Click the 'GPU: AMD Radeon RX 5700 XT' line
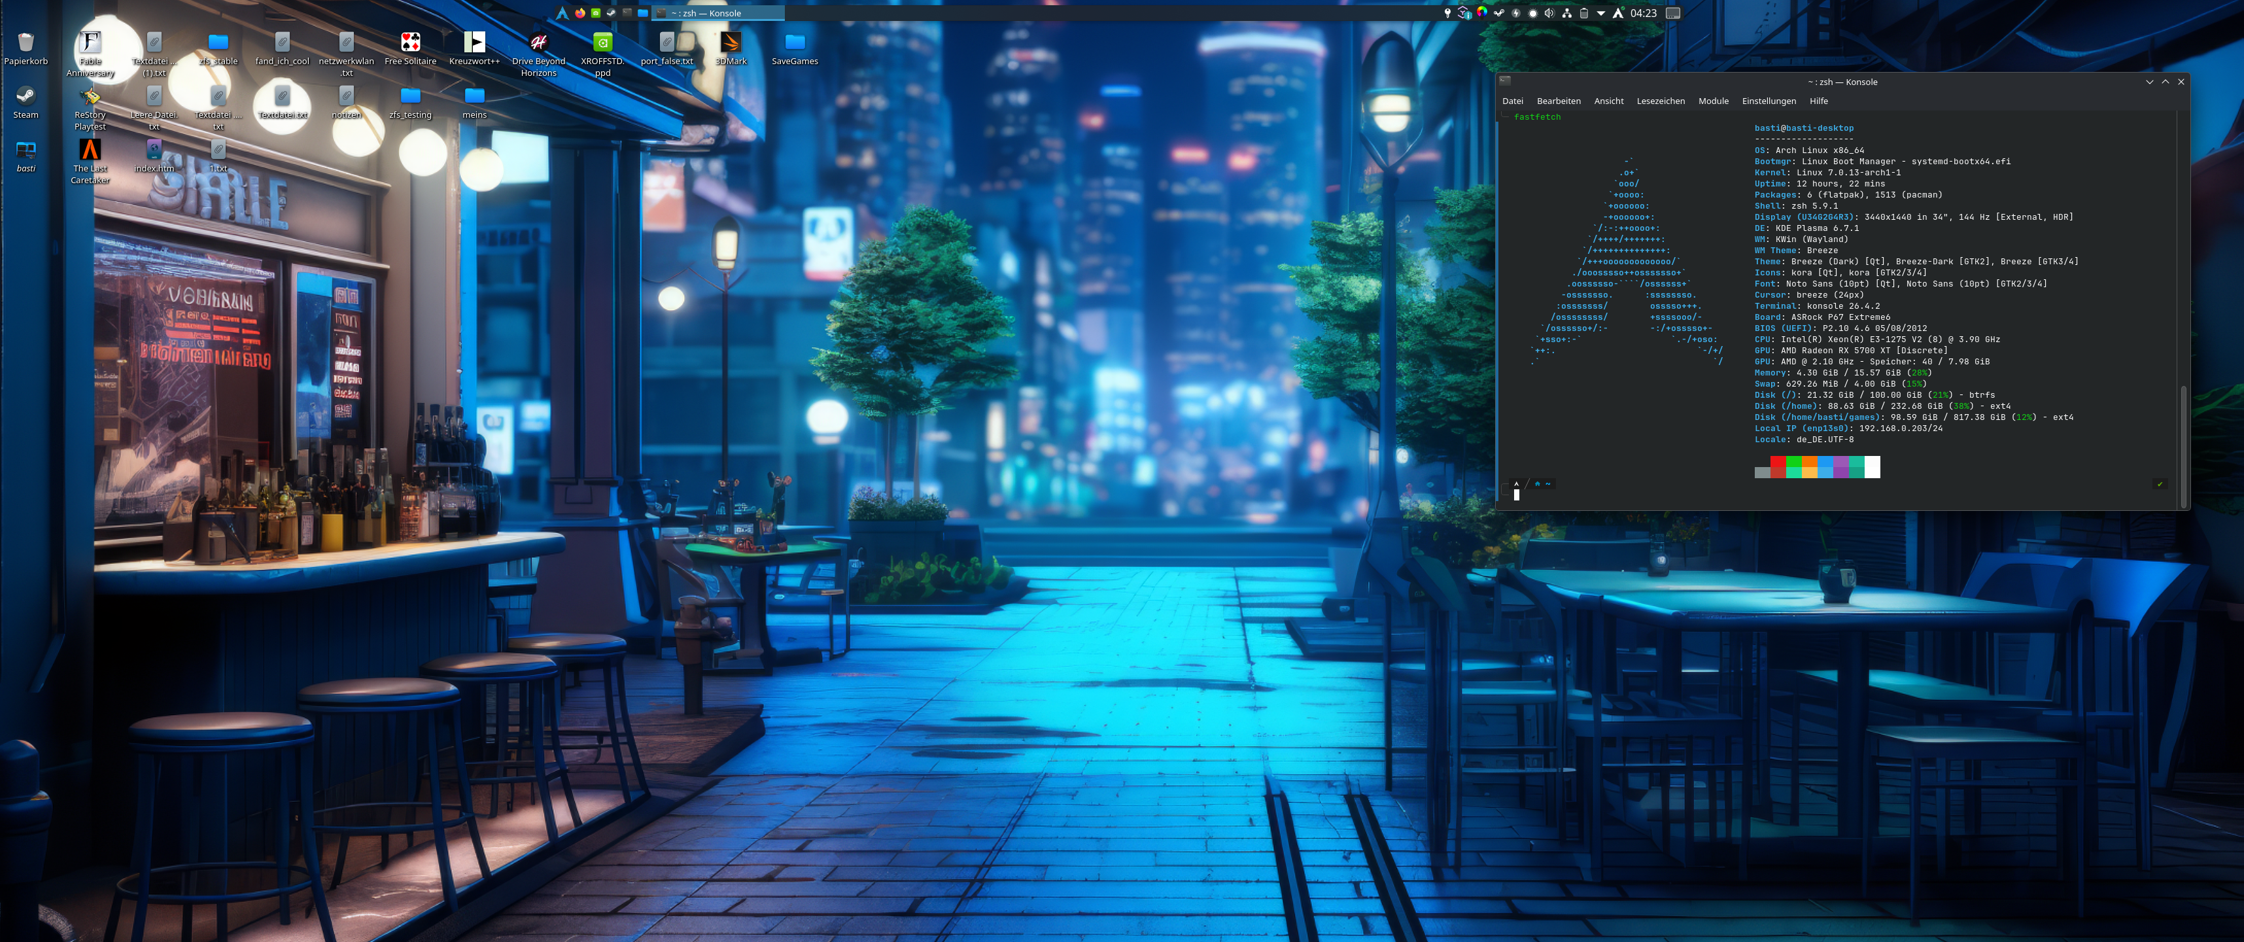Viewport: 2244px width, 942px height. 1851,351
